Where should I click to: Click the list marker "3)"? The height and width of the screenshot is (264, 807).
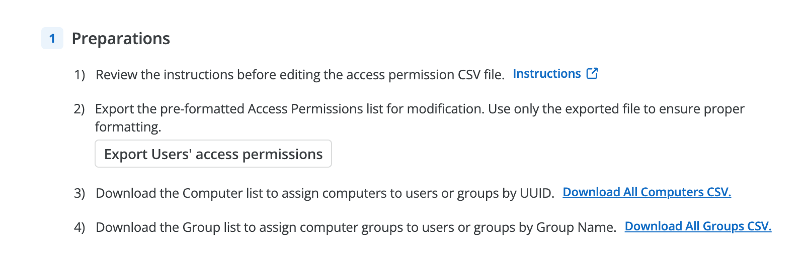[79, 193]
